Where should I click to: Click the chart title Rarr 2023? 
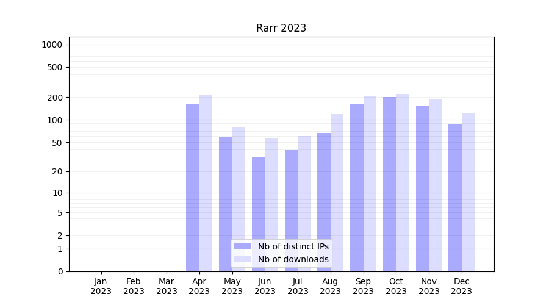281,28
